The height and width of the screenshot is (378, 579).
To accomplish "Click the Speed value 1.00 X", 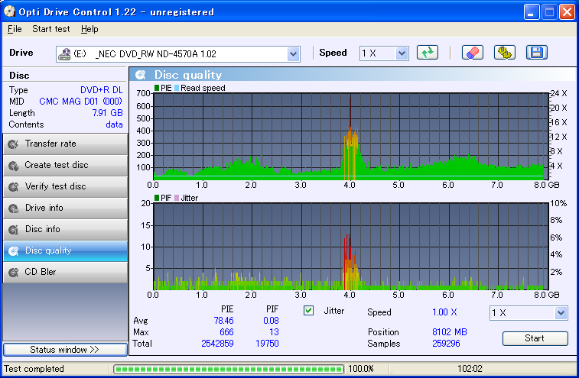I will (444, 312).
